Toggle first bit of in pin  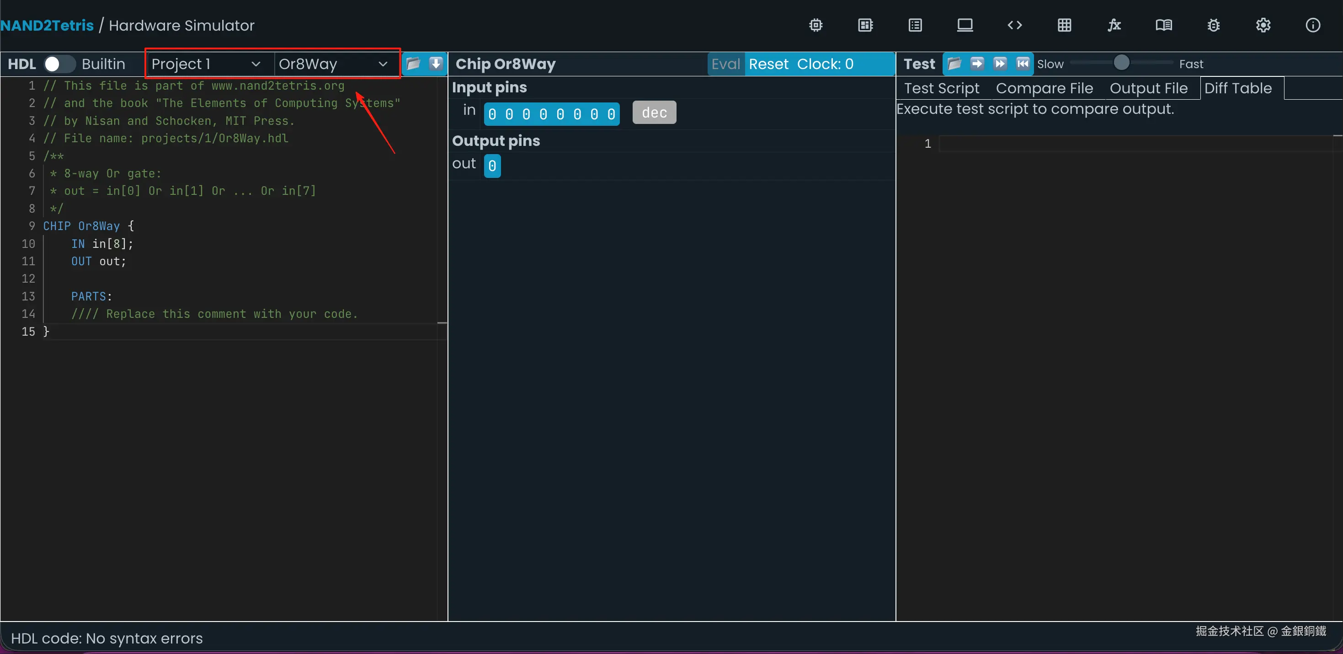tap(492, 114)
